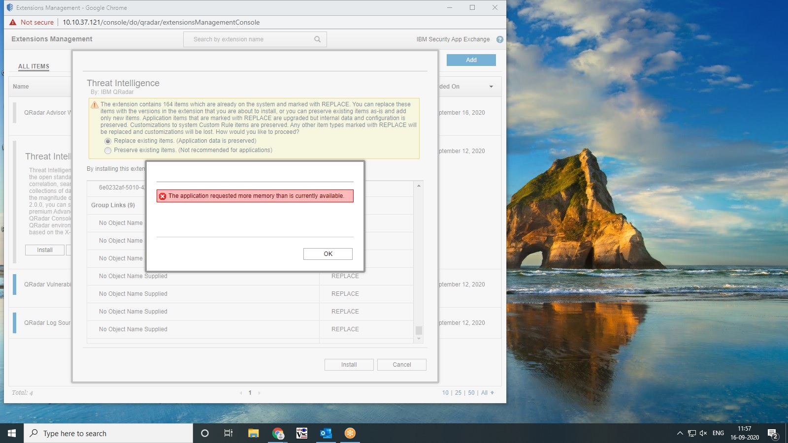Go to the previous page arrow
This screenshot has width=788, height=443.
coord(241,393)
